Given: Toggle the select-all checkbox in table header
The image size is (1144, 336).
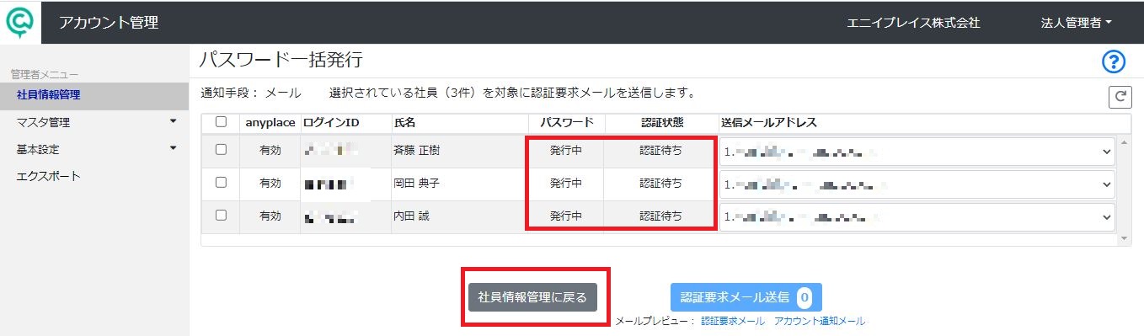Looking at the screenshot, I should coord(221,122).
